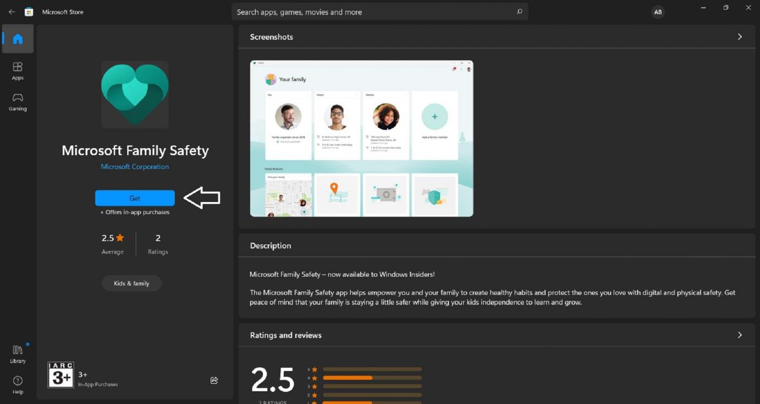Open the Your family screenshot preview
Screen dimensions: 760x404
click(361, 139)
